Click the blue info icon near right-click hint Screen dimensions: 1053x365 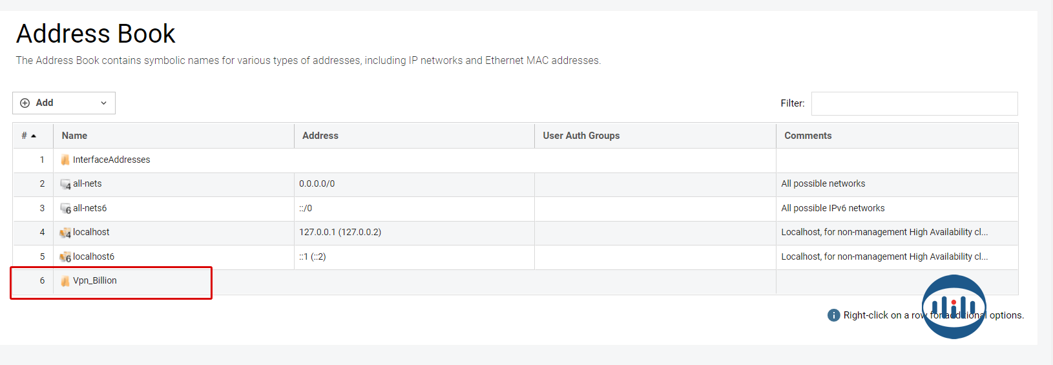coord(833,315)
